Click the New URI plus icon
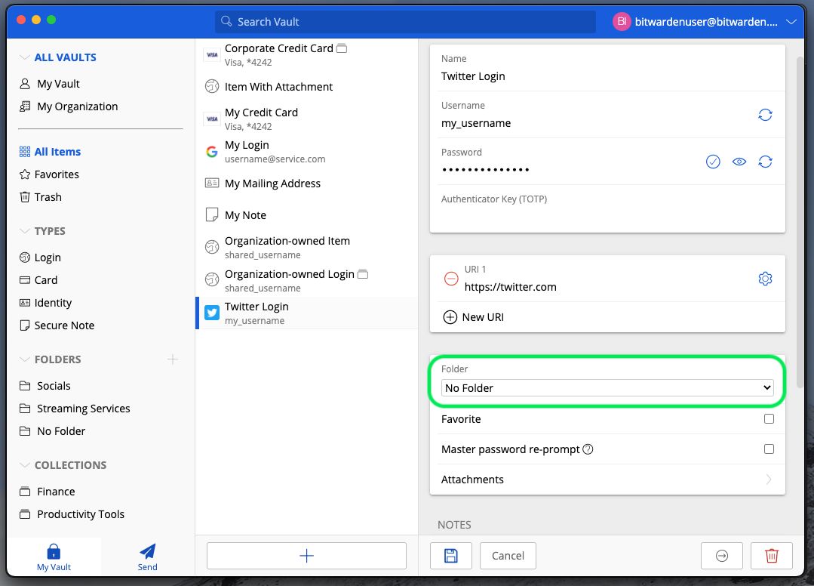The height and width of the screenshot is (586, 814). click(450, 317)
